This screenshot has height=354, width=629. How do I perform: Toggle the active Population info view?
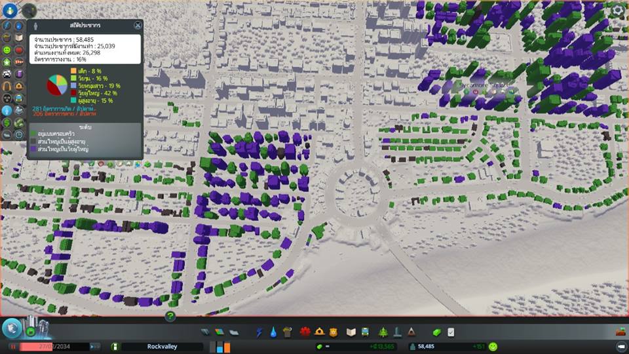(7, 110)
